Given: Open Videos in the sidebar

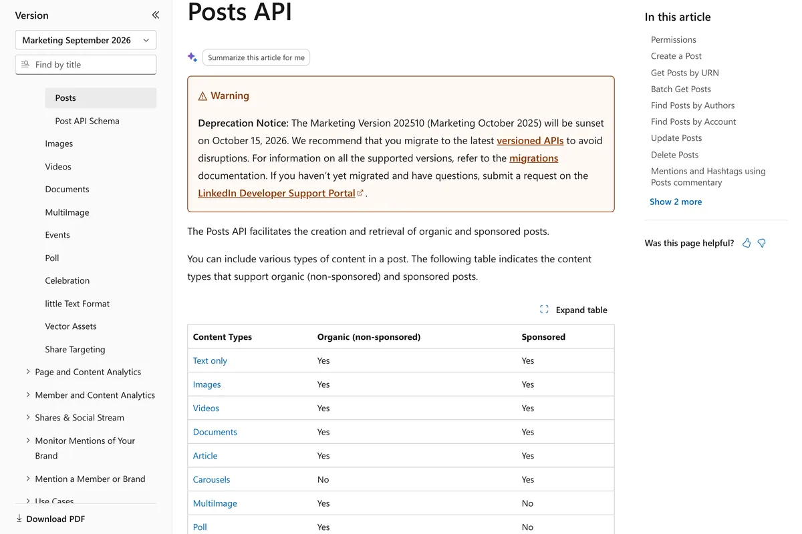Looking at the screenshot, I should click(58, 166).
